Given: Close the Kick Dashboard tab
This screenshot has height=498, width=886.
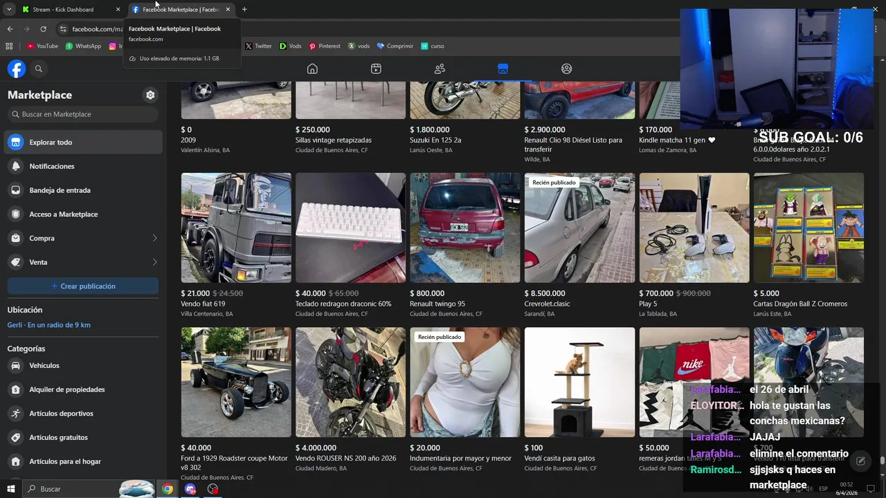Looking at the screenshot, I should [x=118, y=10].
